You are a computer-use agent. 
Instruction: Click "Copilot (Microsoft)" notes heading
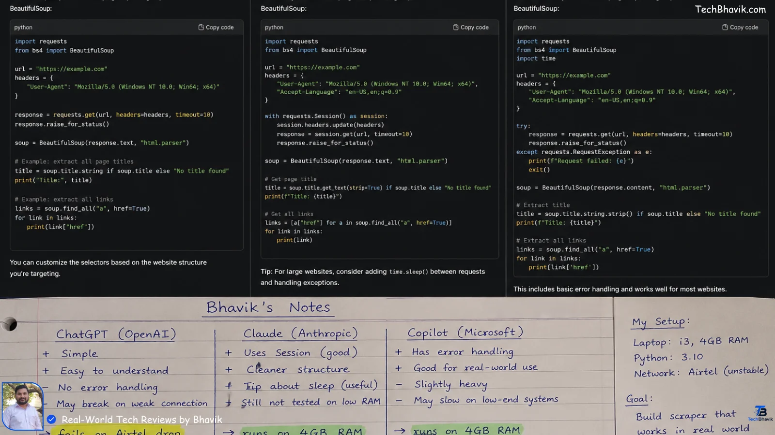click(465, 333)
